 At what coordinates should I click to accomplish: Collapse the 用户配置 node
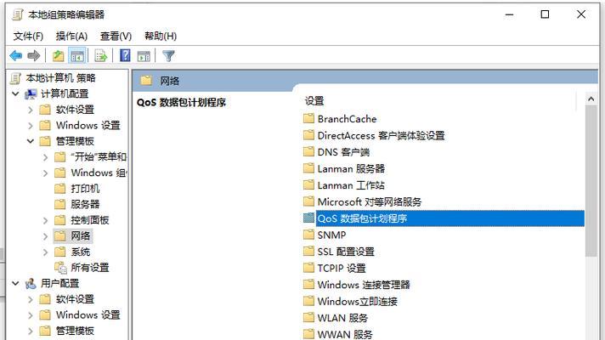[x=15, y=284]
